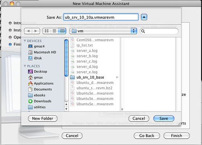The width and height of the screenshot is (202, 145).
Task: Click the CentOS6 vmwarevm file icon
Action: 72,40
